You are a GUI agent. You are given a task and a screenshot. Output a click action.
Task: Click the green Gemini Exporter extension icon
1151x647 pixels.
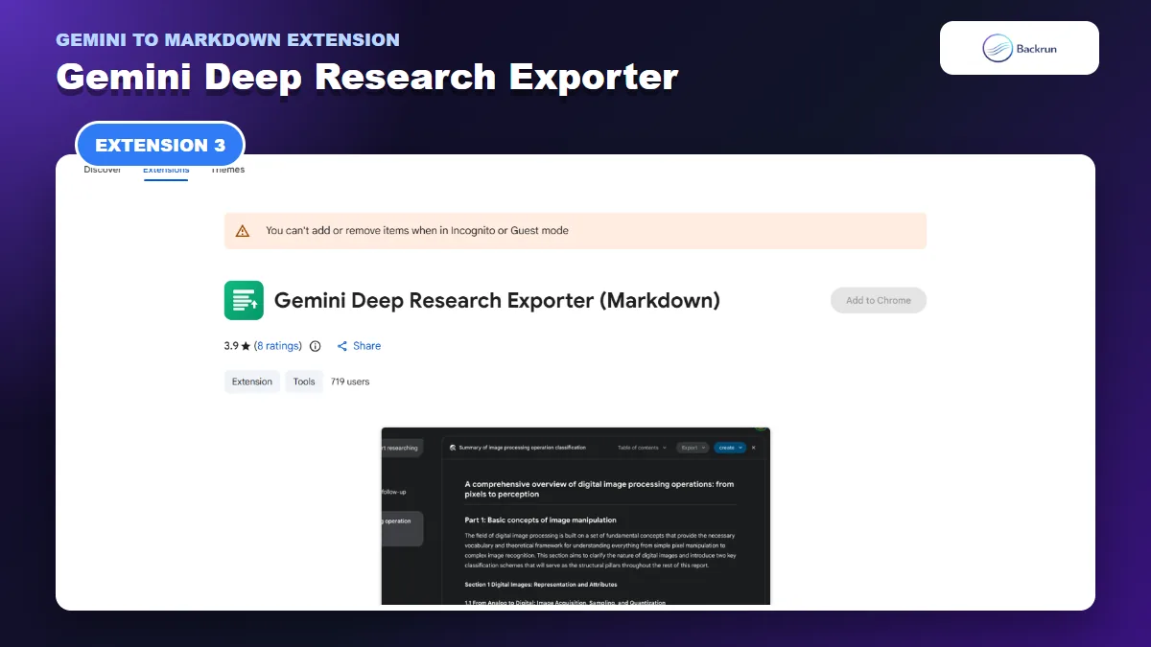pos(244,300)
